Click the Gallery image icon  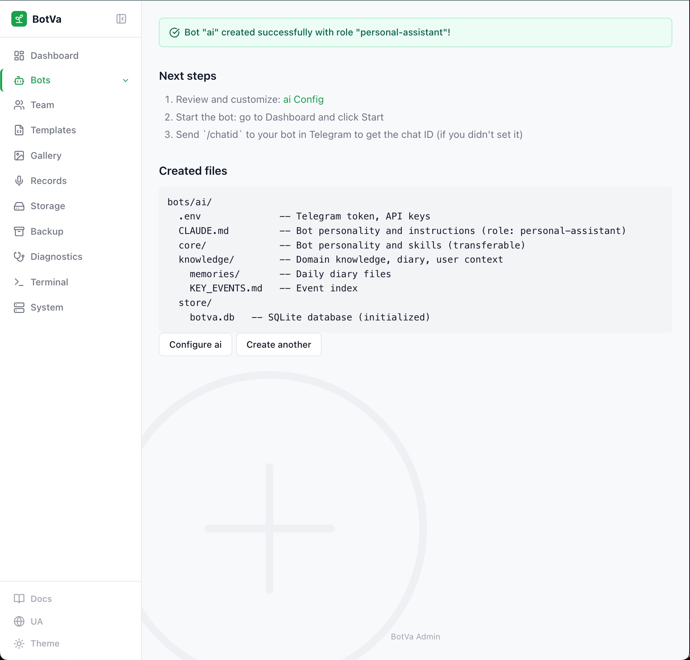click(19, 156)
